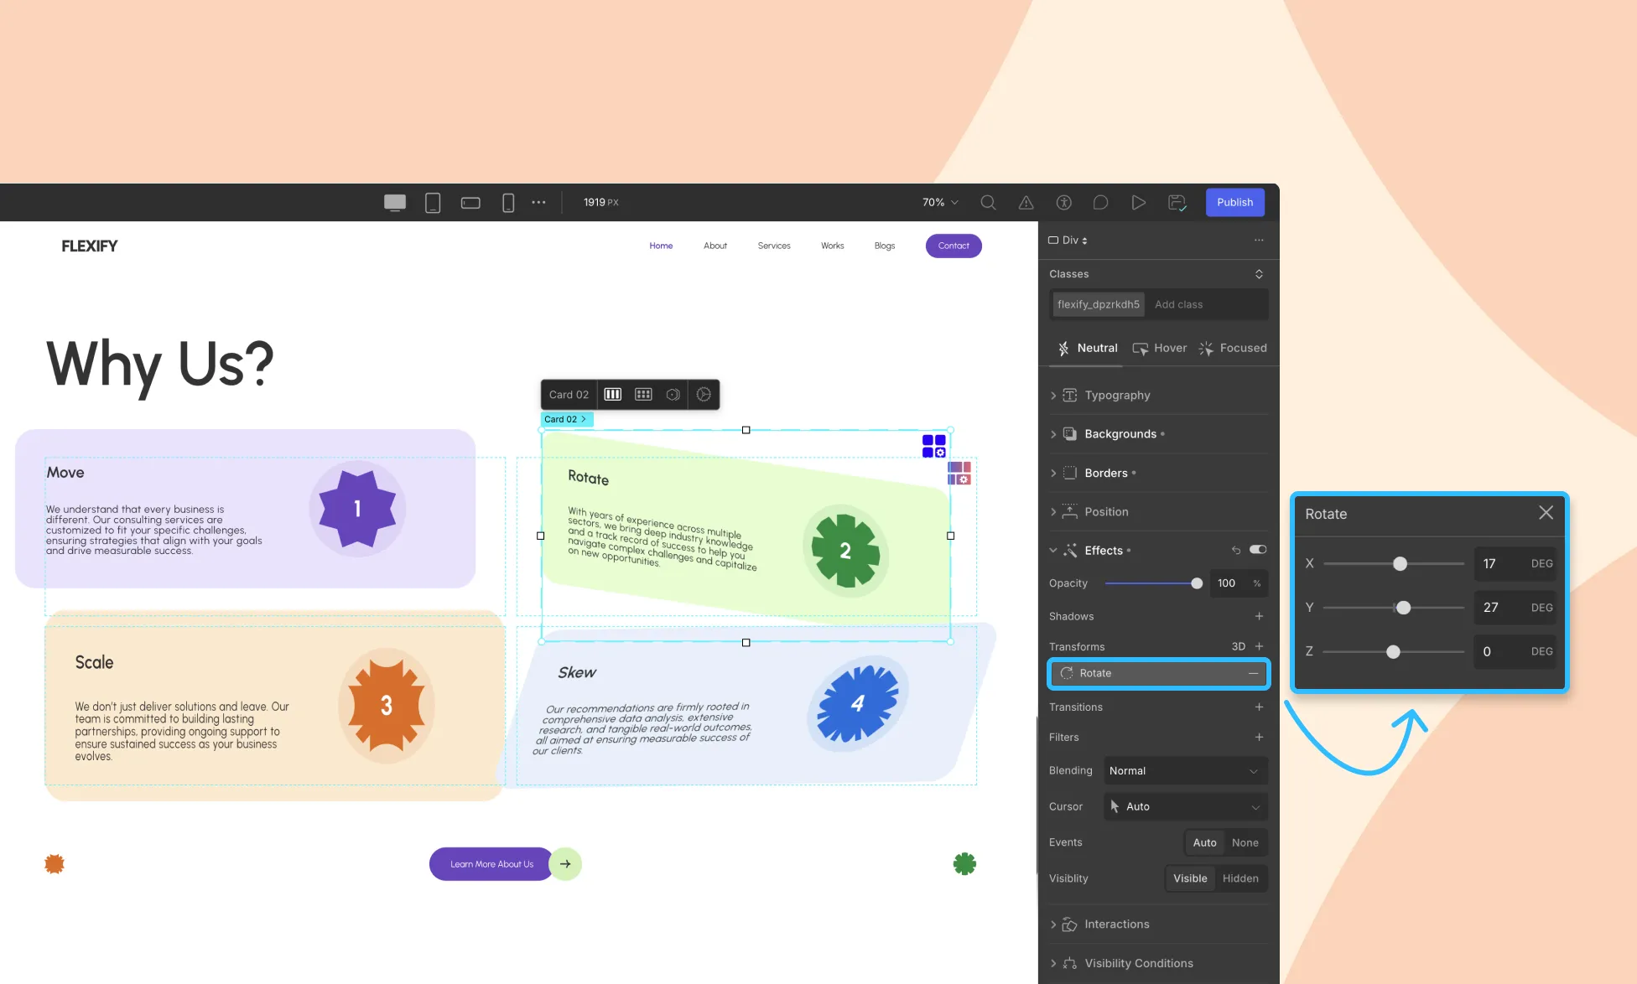Viewport: 1637px width, 984px height.
Task: Toggle the 3D transforms option
Action: (1238, 646)
